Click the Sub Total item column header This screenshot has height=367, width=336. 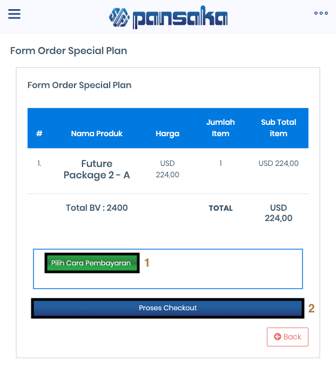pos(278,128)
